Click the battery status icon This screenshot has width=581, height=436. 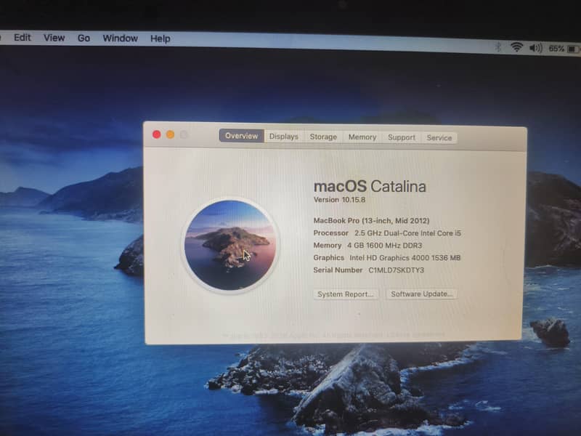coord(573,49)
